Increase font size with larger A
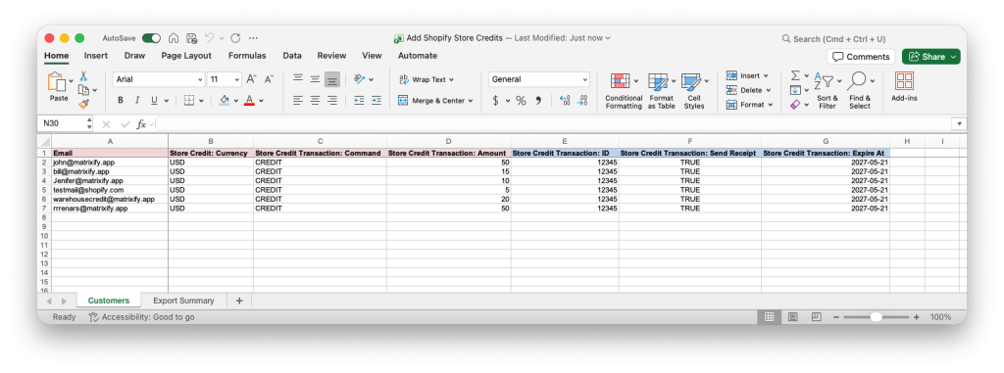 pyautogui.click(x=252, y=79)
